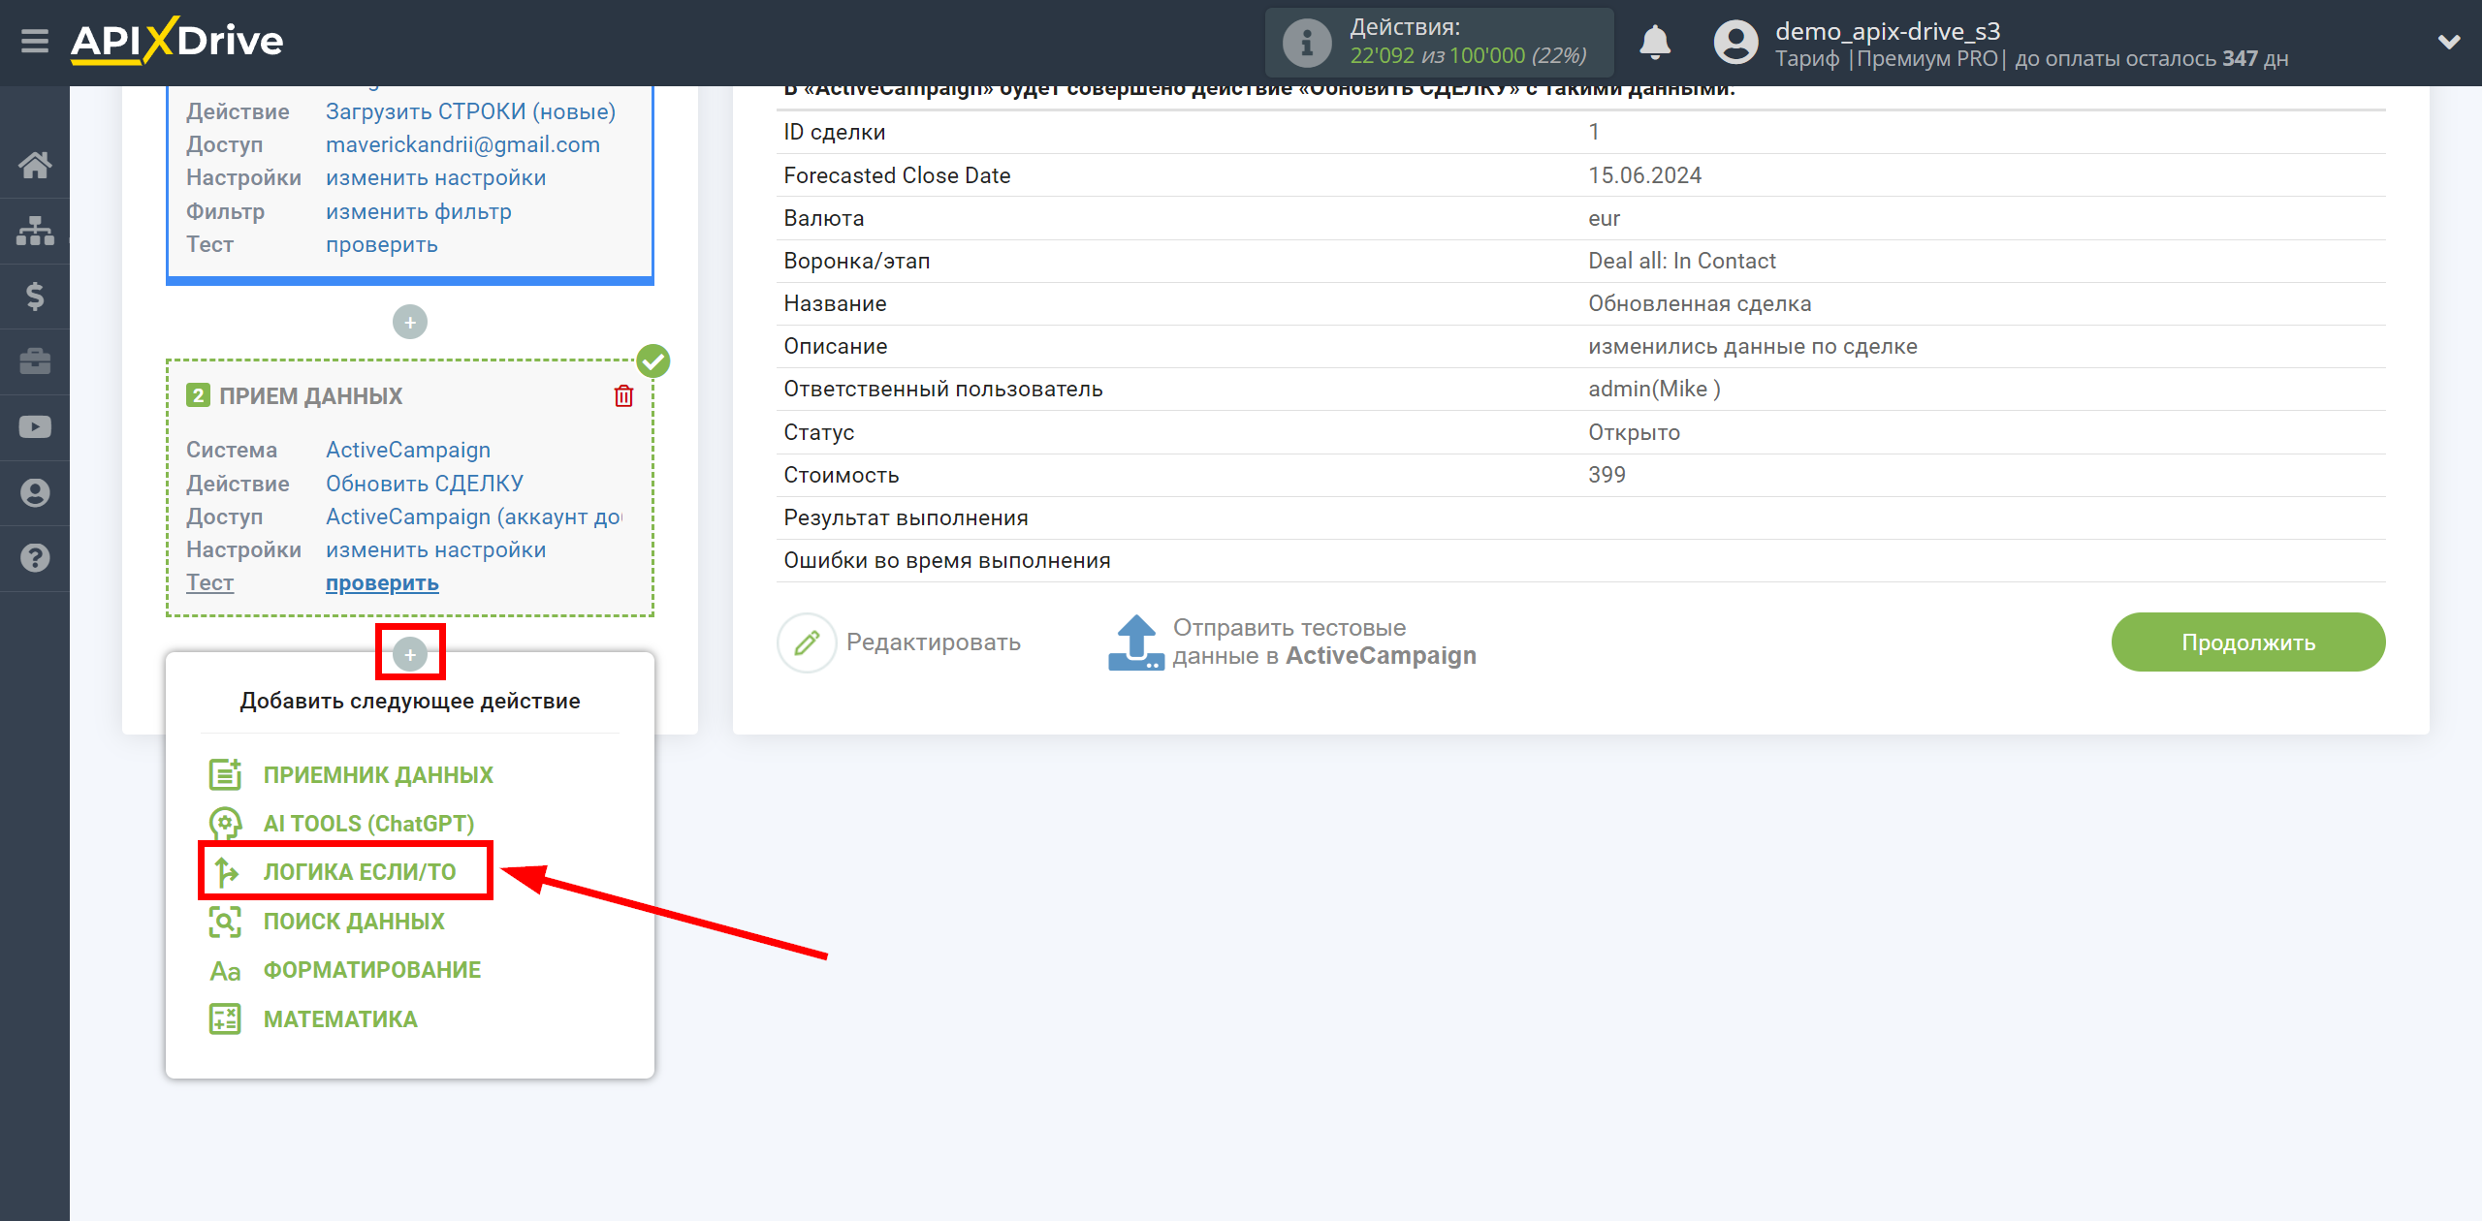This screenshot has height=1221, width=2482.
Task: Click the Название value Обновленная сделка
Action: (1699, 303)
